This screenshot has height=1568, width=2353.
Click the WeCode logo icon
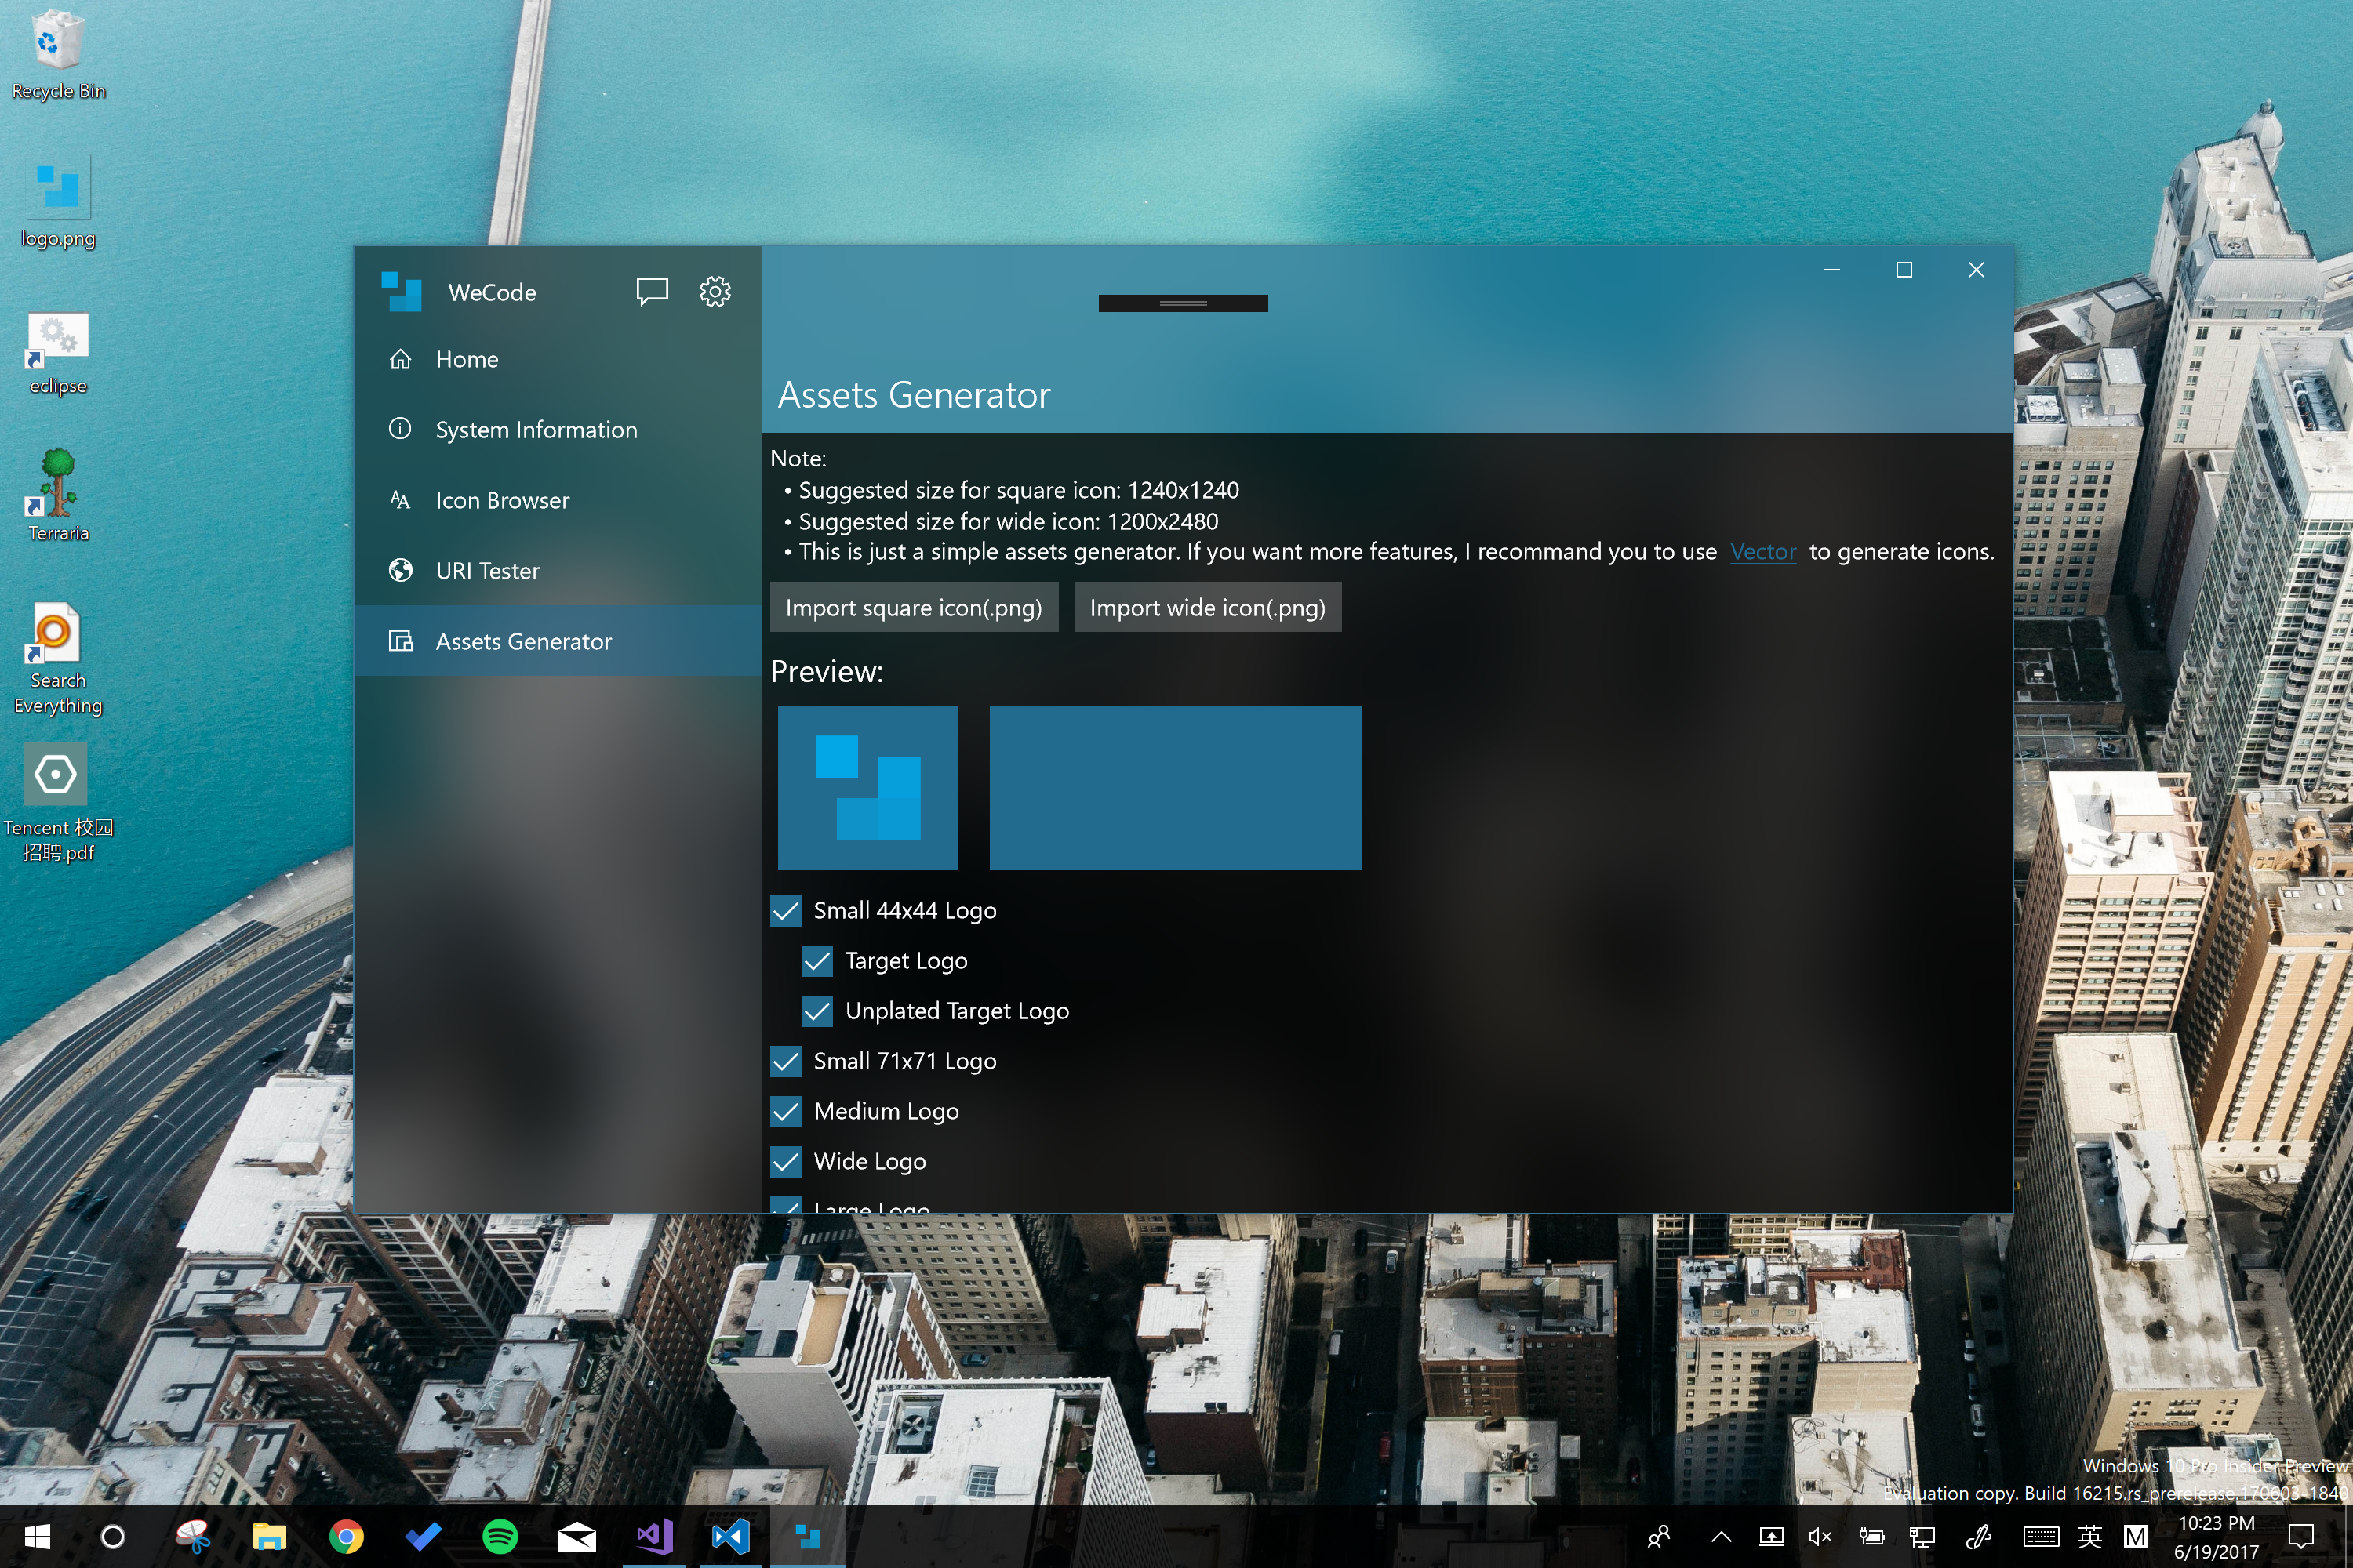click(401, 291)
